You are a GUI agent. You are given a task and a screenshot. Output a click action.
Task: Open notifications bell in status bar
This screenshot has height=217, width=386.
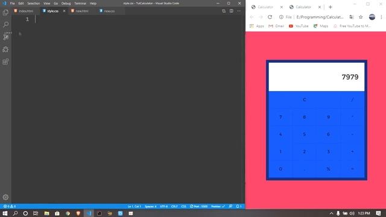click(239, 206)
